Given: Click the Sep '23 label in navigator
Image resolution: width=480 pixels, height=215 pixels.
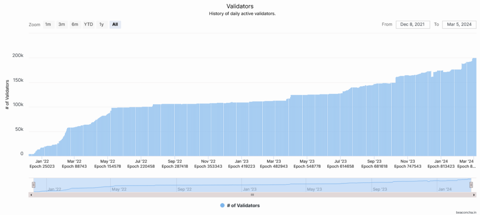Looking at the screenshot, I should [x=380, y=189].
